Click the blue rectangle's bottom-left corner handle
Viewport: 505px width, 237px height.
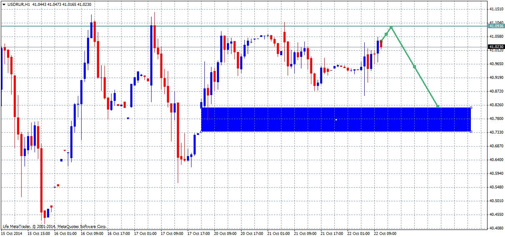click(x=201, y=132)
